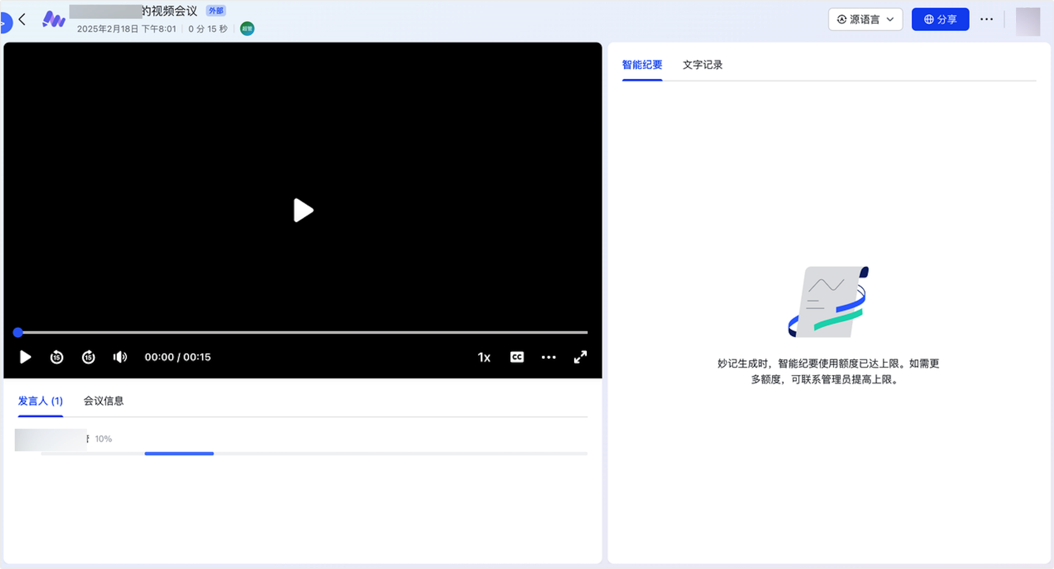
Task: Play video from bottom control bar
Action: 25,357
